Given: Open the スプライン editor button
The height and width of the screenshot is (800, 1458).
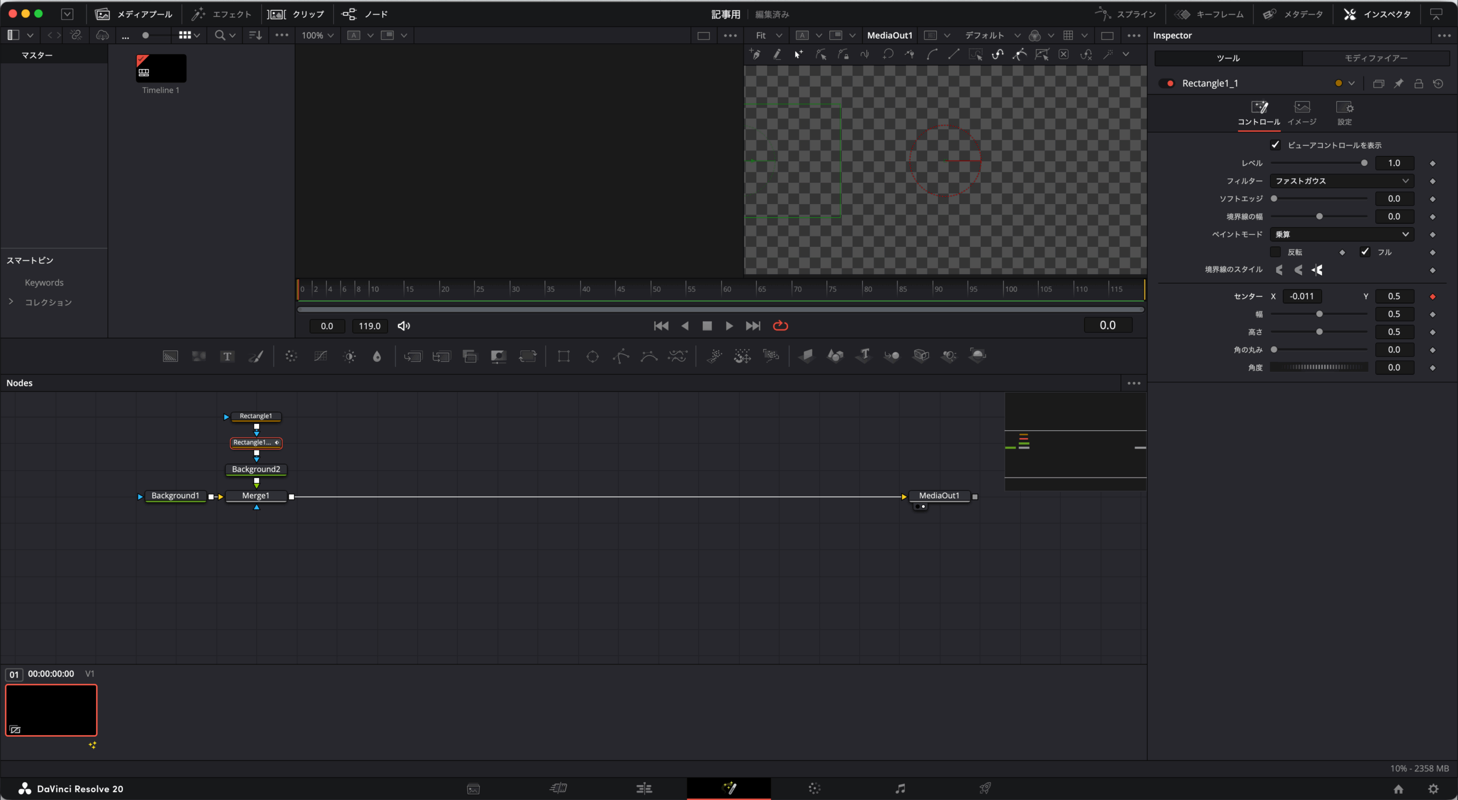Looking at the screenshot, I should [1125, 14].
